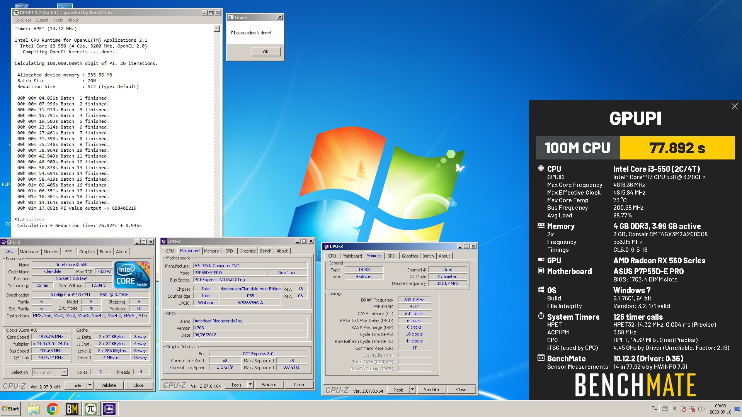Click the BIOS Version field 1703
742x417 pixels.
pos(251,328)
